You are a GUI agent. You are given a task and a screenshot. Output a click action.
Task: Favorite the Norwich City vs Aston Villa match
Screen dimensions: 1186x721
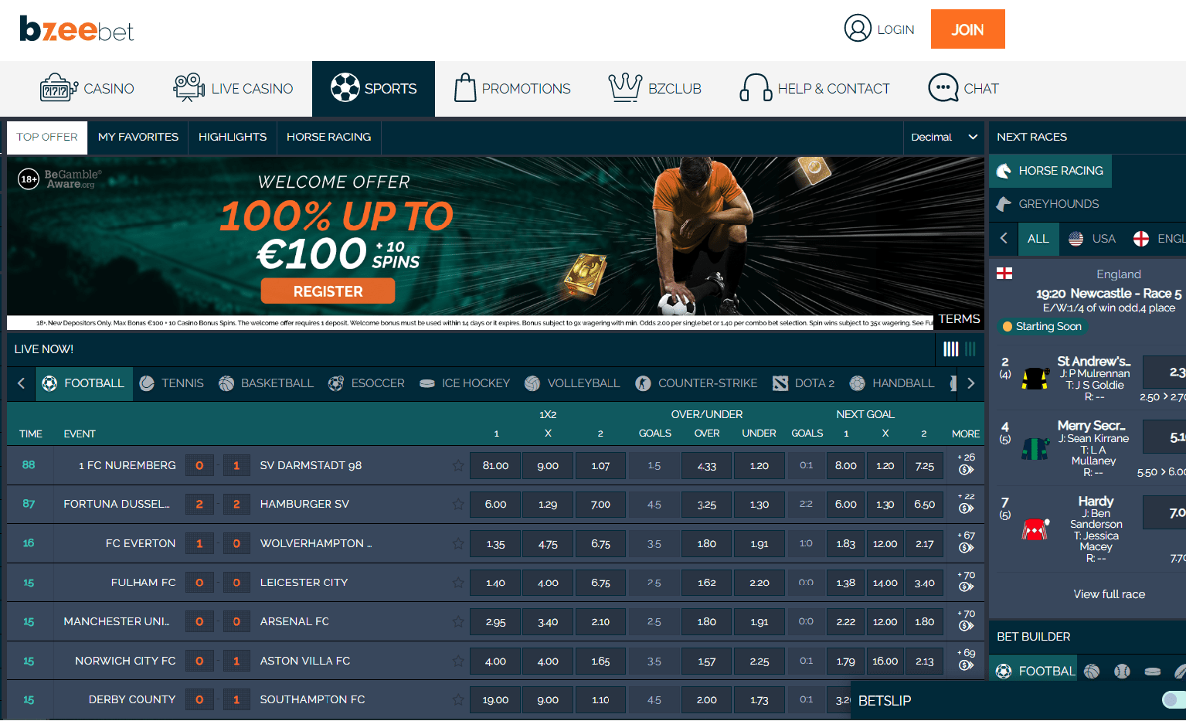tap(458, 661)
